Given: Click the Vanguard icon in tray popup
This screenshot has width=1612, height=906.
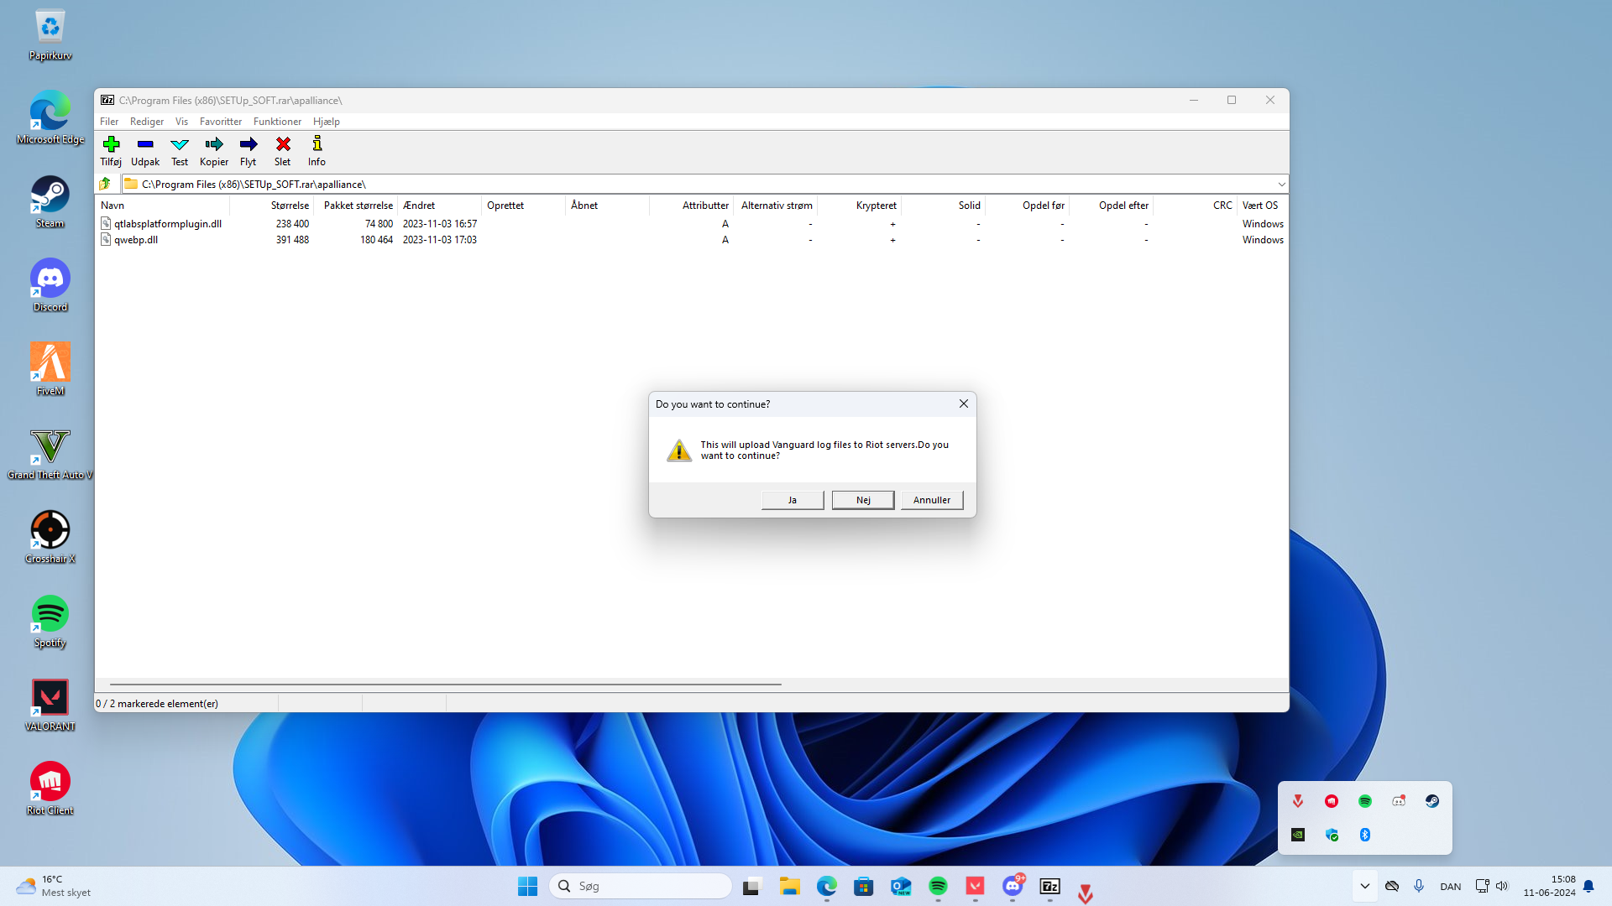Looking at the screenshot, I should point(1298,801).
